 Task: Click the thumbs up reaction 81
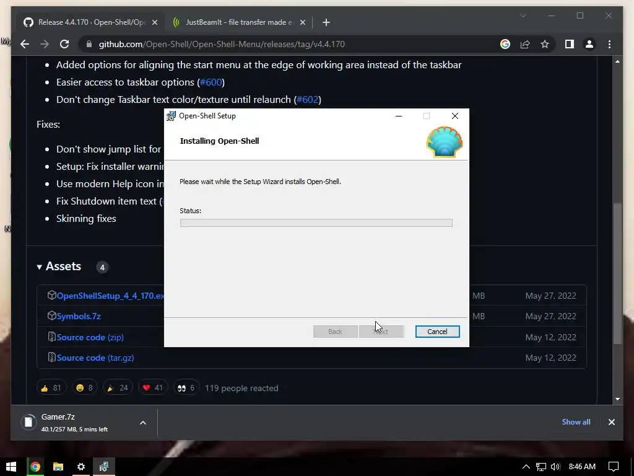pyautogui.click(x=51, y=388)
